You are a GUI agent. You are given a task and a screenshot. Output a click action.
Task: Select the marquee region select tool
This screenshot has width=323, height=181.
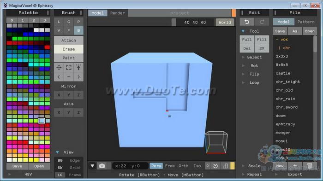coord(69,67)
